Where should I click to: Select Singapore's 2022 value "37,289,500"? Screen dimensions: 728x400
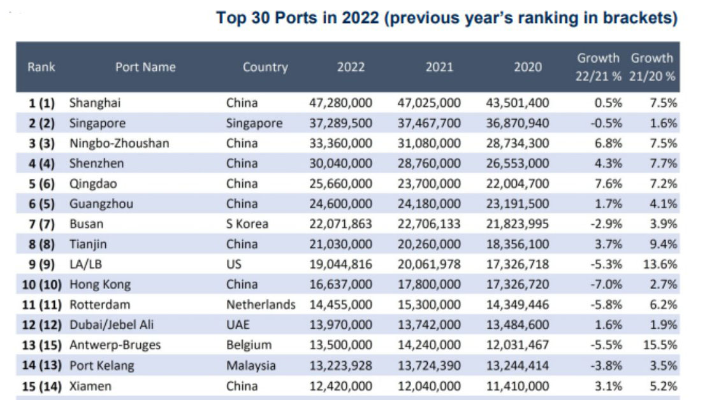point(341,124)
